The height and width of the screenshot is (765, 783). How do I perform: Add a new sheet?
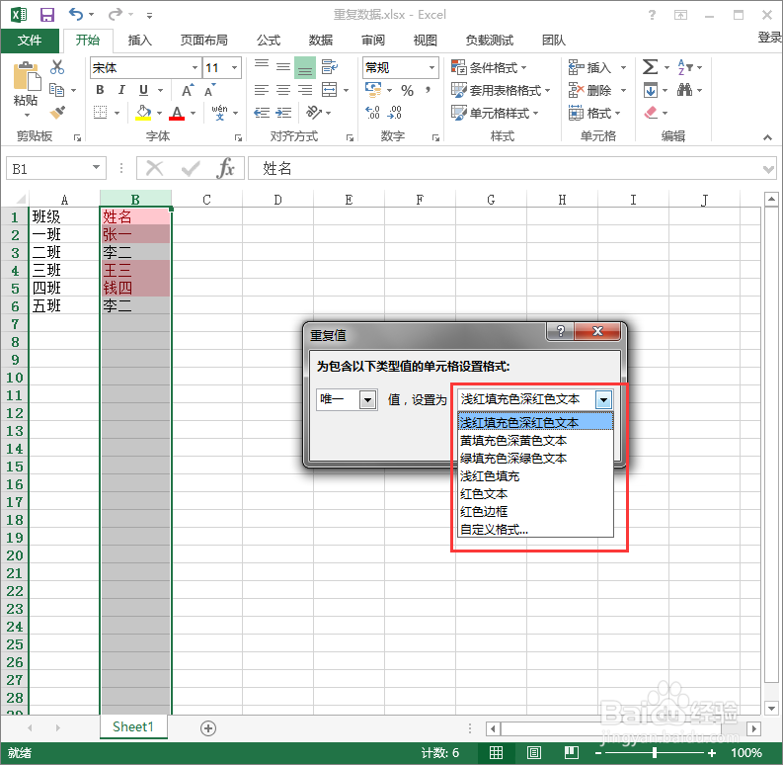(x=208, y=728)
